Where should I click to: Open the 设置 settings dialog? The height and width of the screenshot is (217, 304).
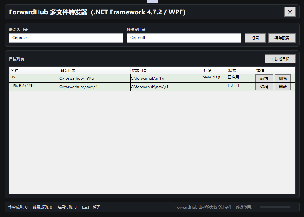point(255,38)
